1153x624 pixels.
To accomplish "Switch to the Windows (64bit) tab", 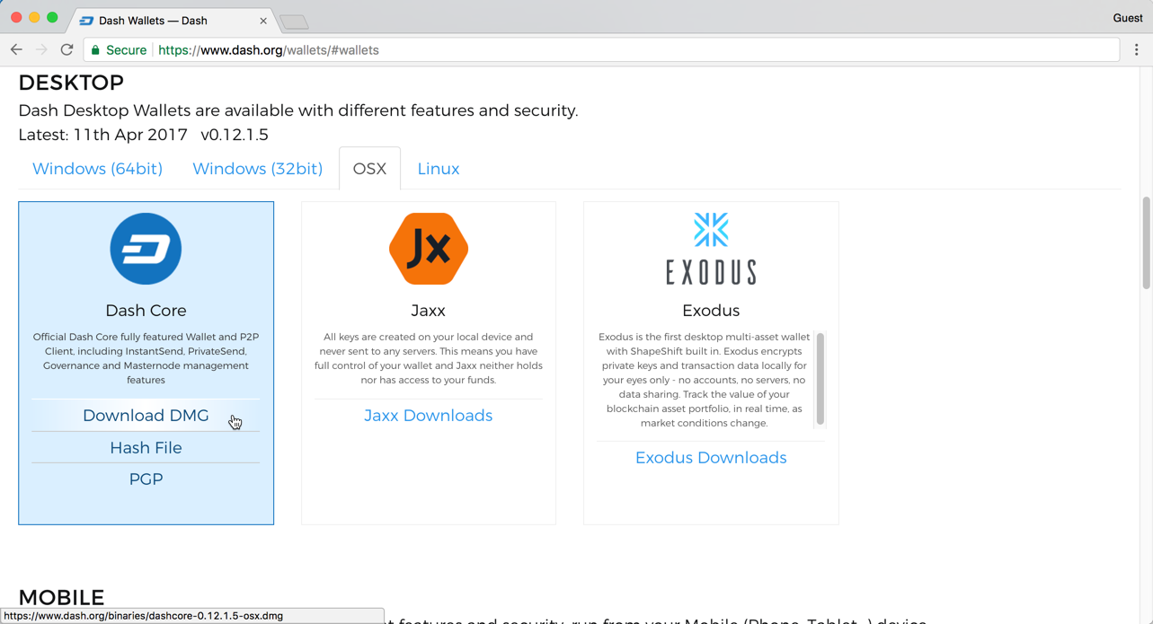I will tap(97, 169).
